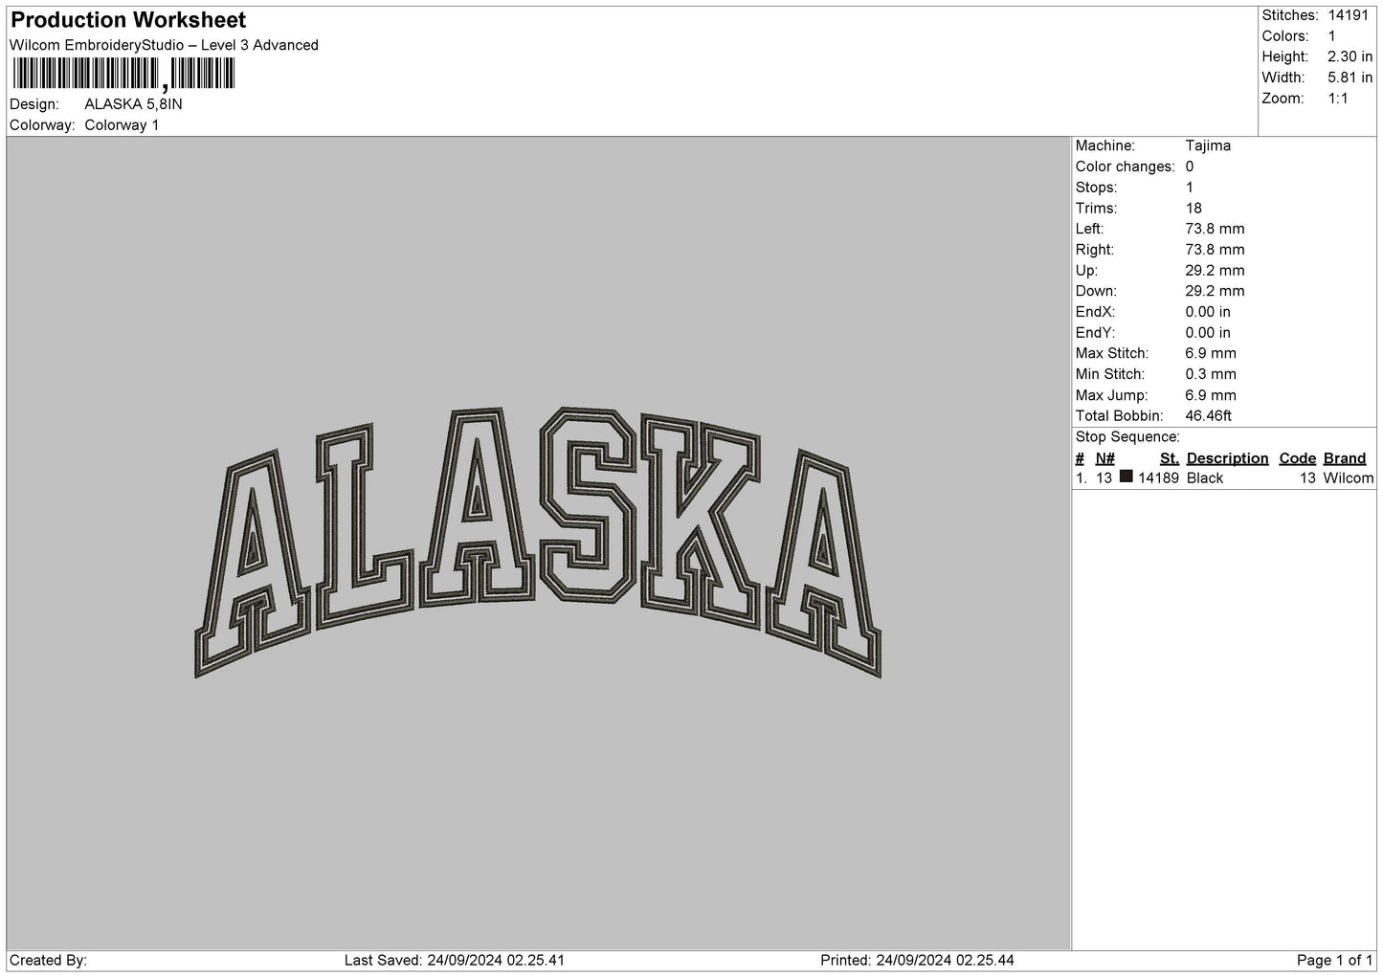Screen dimensions: 1383x977
Task: Click the Page 1 of 1 indicator
Action: tap(1335, 960)
